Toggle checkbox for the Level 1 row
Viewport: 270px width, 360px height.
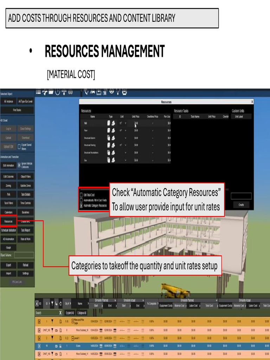click(x=39, y=338)
